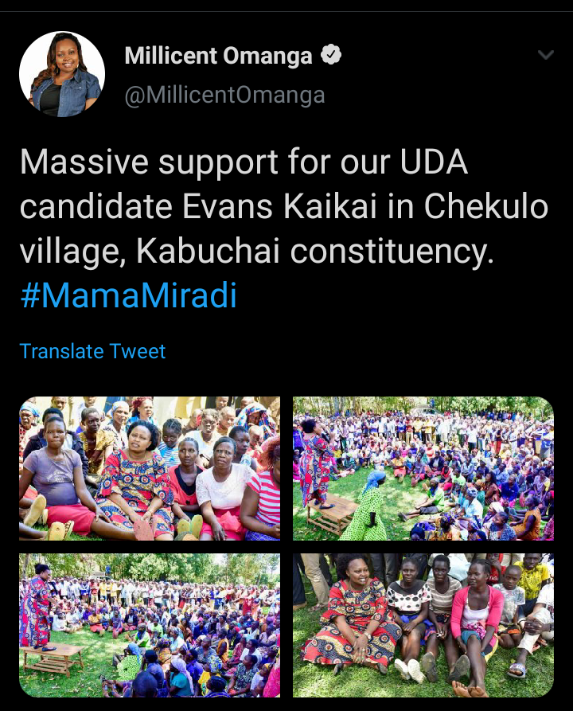The image size is (573, 711).
Task: Expand the tweet options chevron
Action: click(x=545, y=55)
